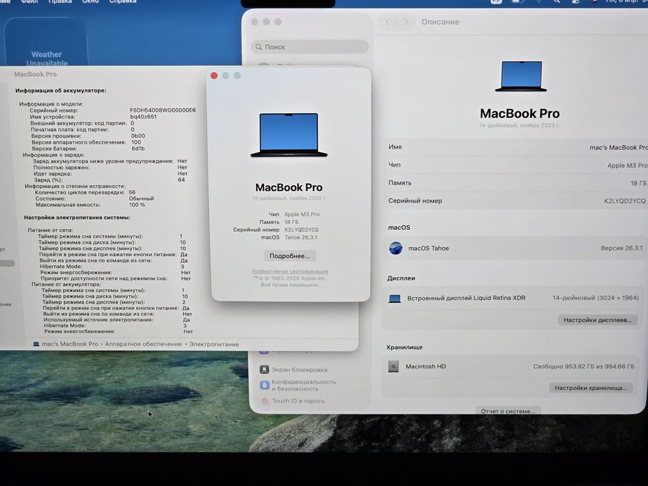The height and width of the screenshot is (486, 648).
Task: Click mac's MacBook Pro in the breadcrumb
Action: [70, 344]
